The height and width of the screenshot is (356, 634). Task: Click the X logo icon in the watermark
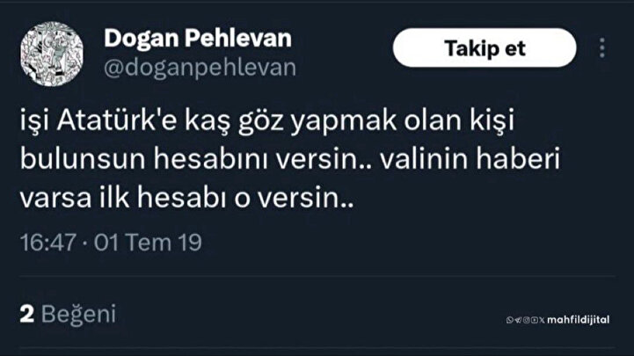(x=541, y=319)
